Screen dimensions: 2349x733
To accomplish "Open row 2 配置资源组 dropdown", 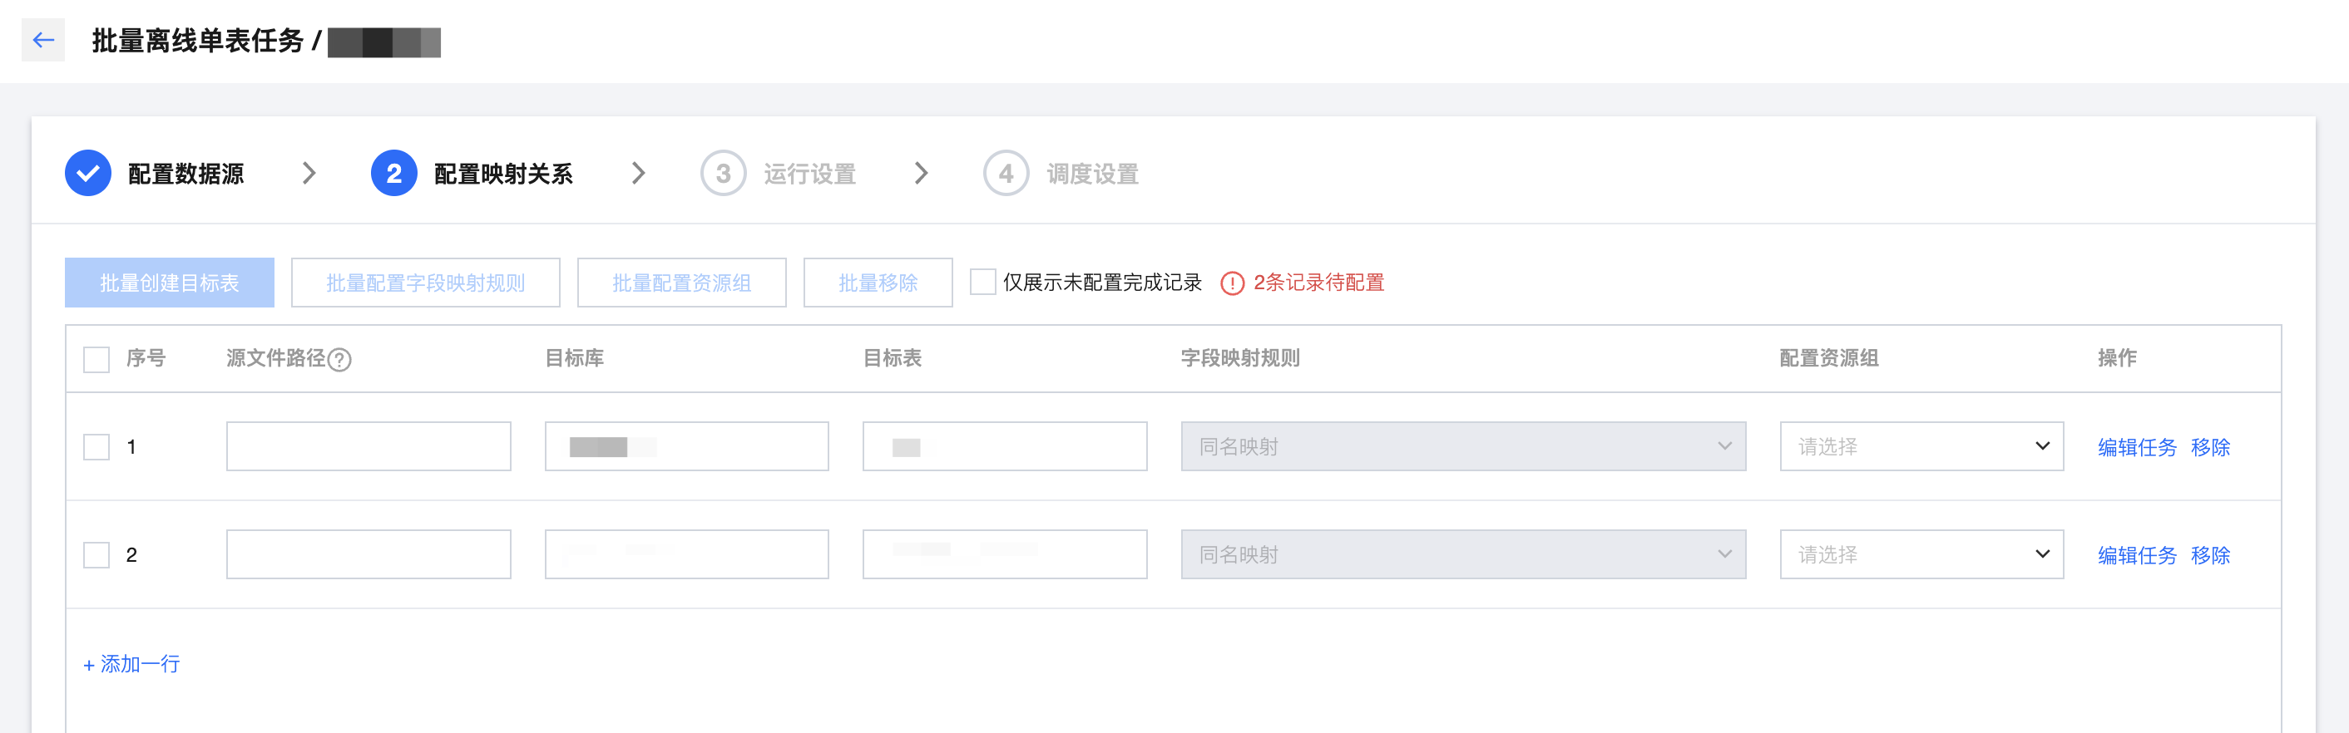I will pyautogui.click(x=1921, y=554).
